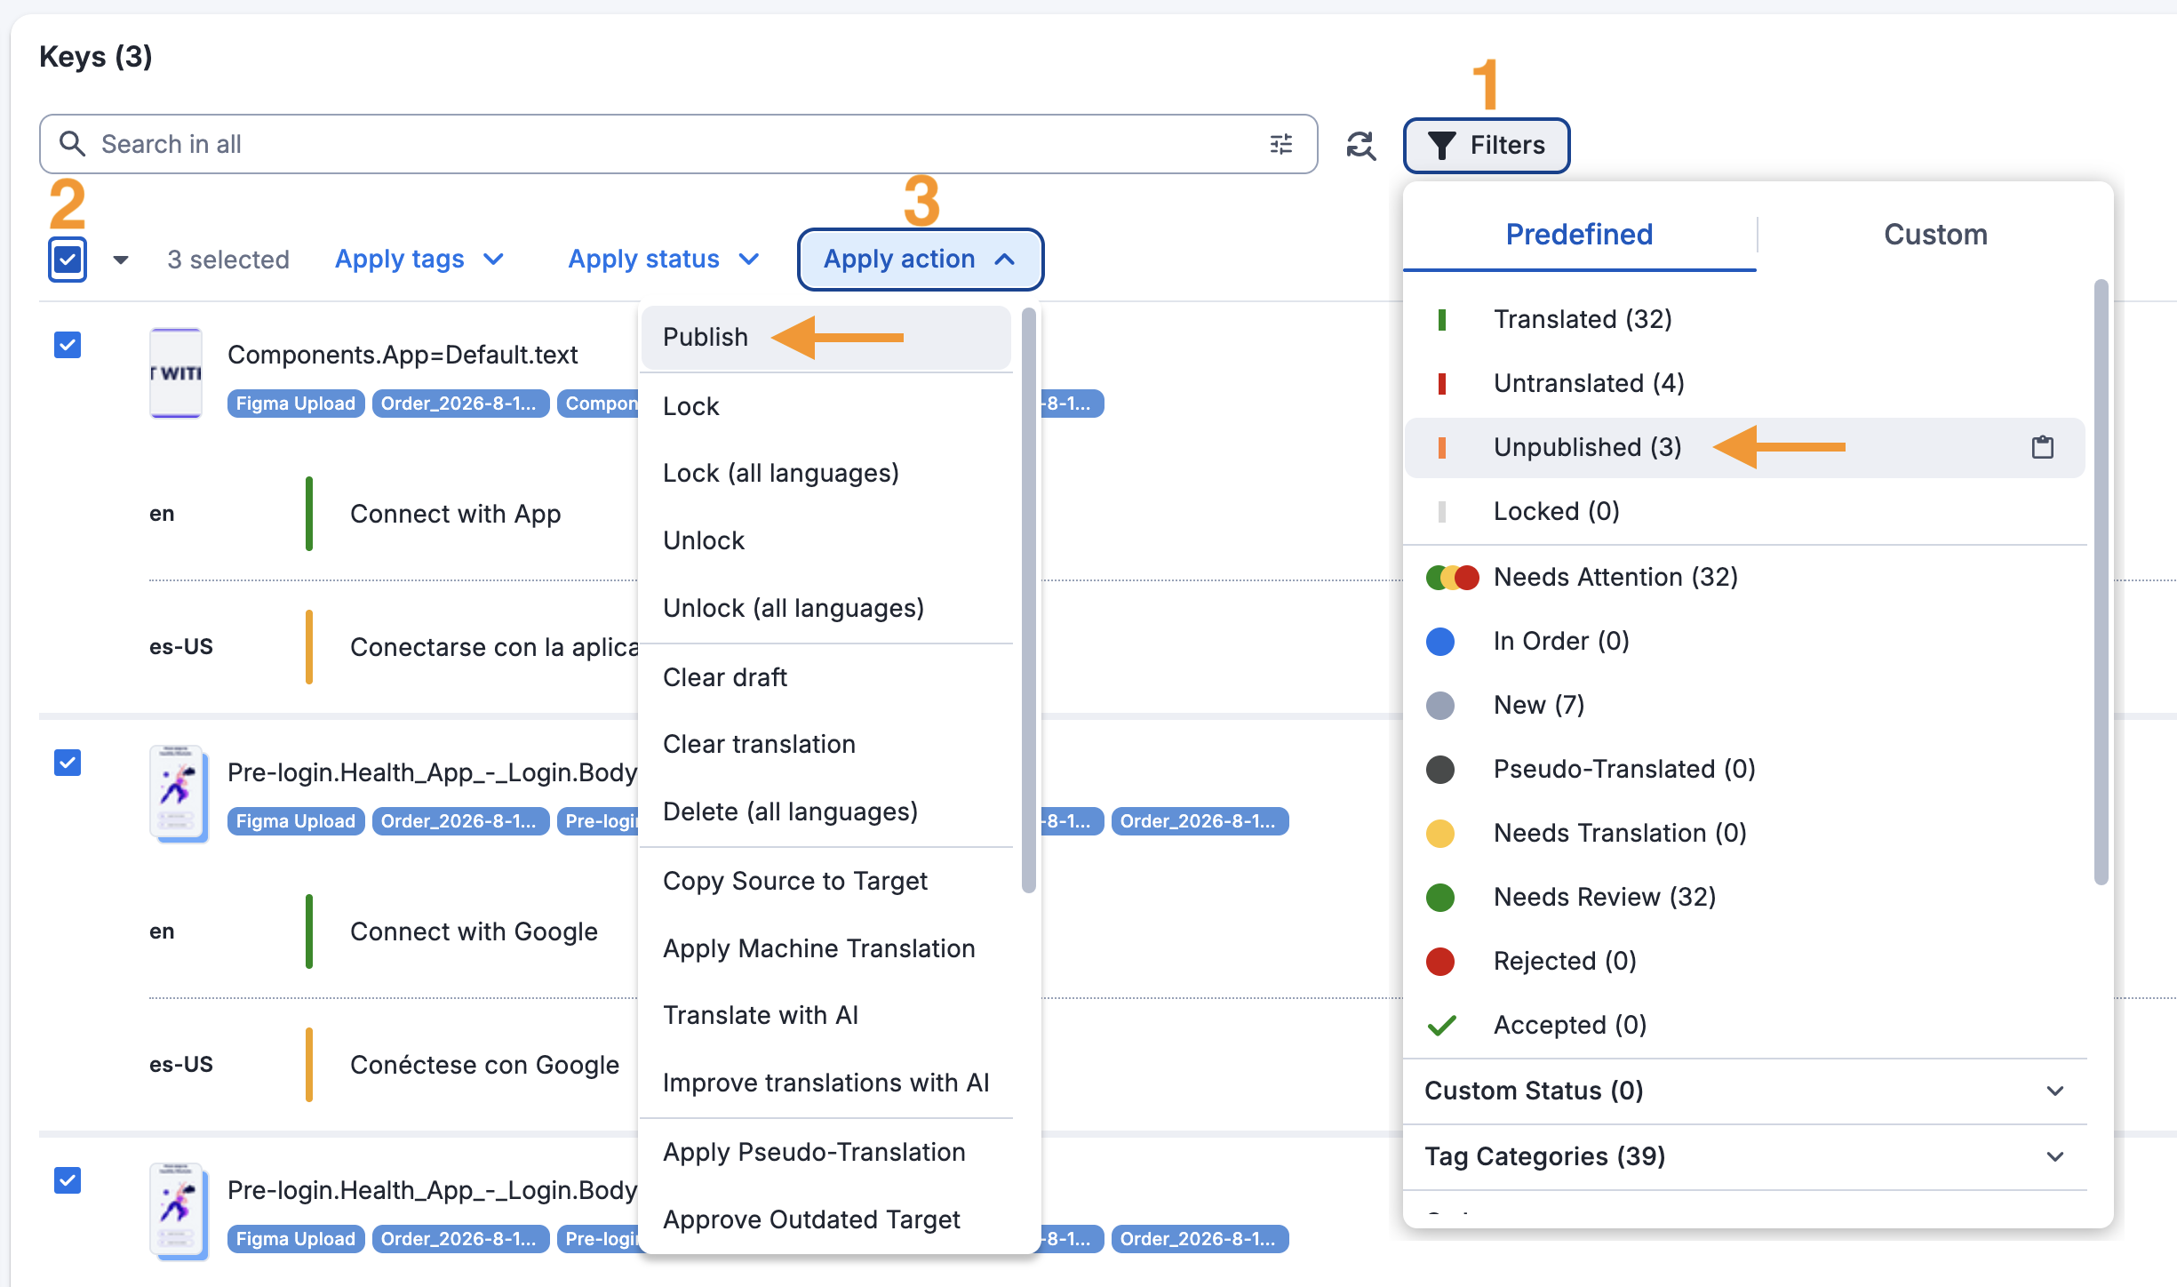Click the magnifier icon in search bar
This screenshot has height=1287, width=2177.
72,144
